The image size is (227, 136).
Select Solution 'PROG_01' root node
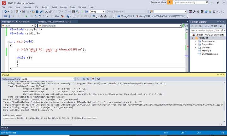pos(209,35)
